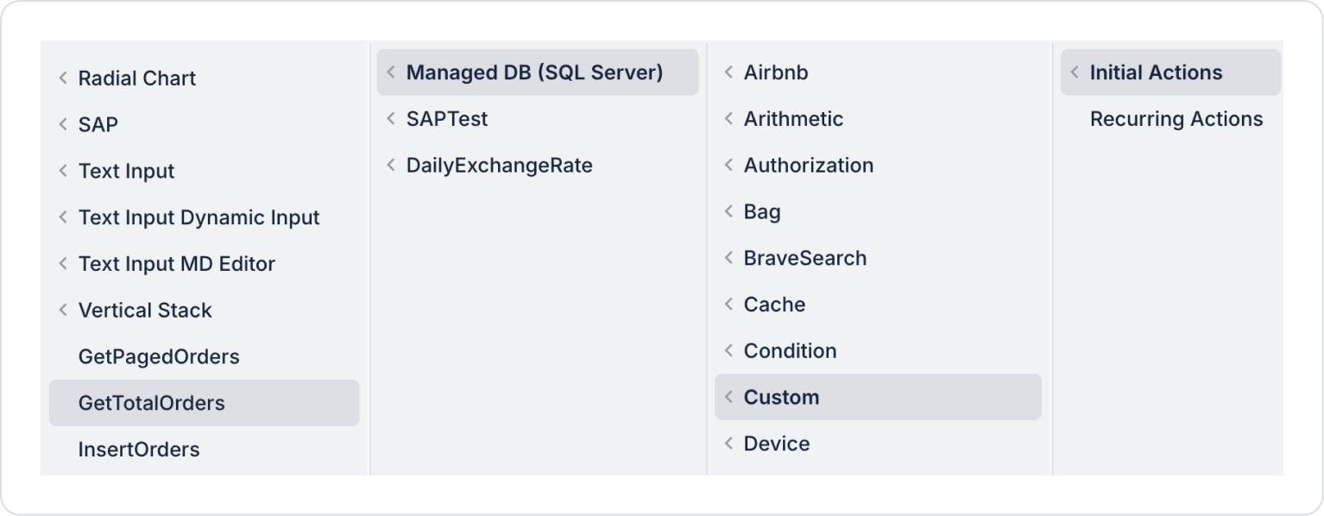Image resolution: width=1324 pixels, height=516 pixels.
Task: Click the chevron beside SAP
Action: (63, 124)
